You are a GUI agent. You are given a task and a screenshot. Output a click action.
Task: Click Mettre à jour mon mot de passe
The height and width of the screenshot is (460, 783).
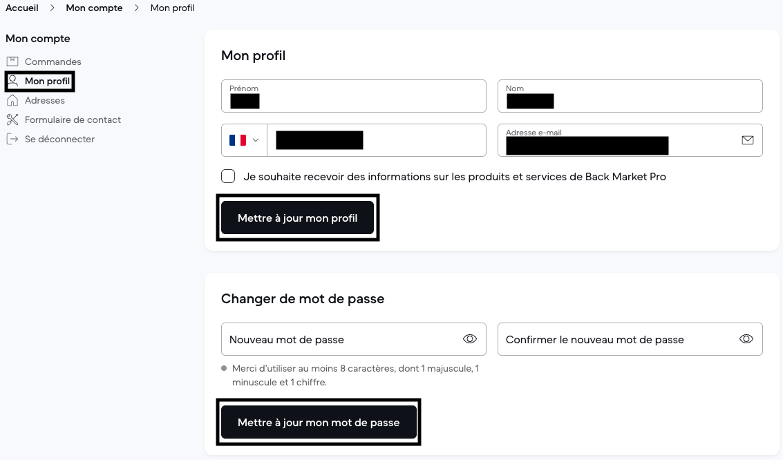[x=319, y=422]
